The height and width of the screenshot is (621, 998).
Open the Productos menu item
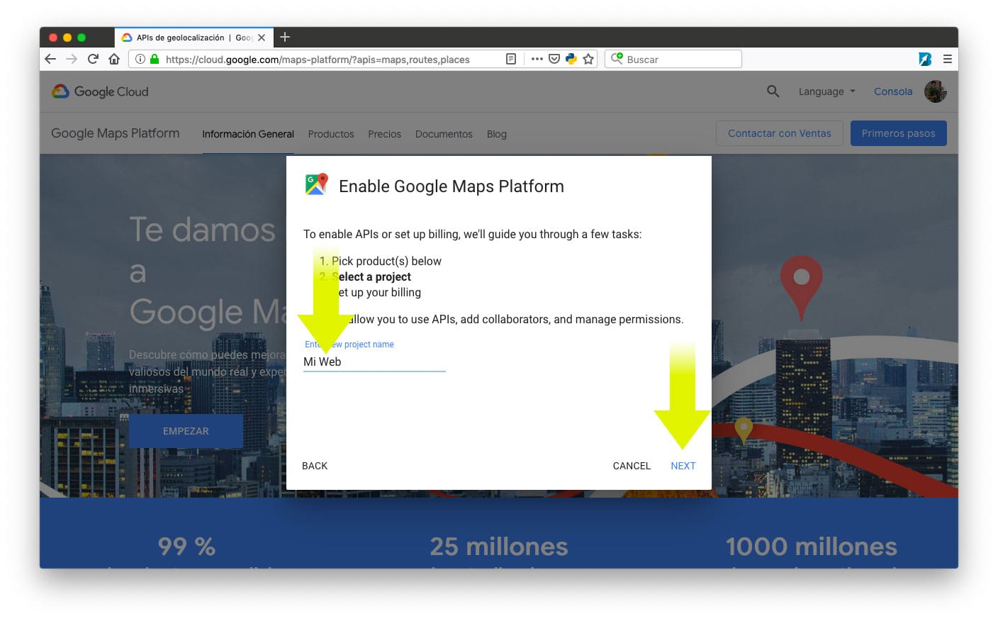point(331,134)
